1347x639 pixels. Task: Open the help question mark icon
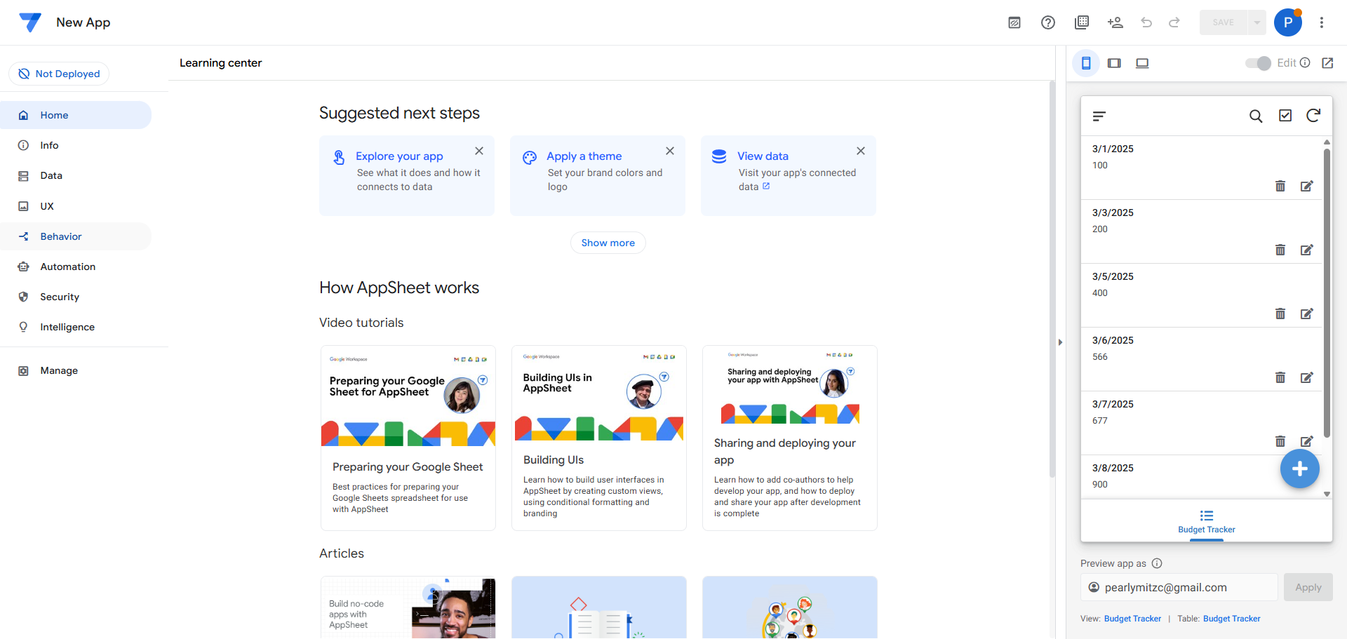point(1048,22)
